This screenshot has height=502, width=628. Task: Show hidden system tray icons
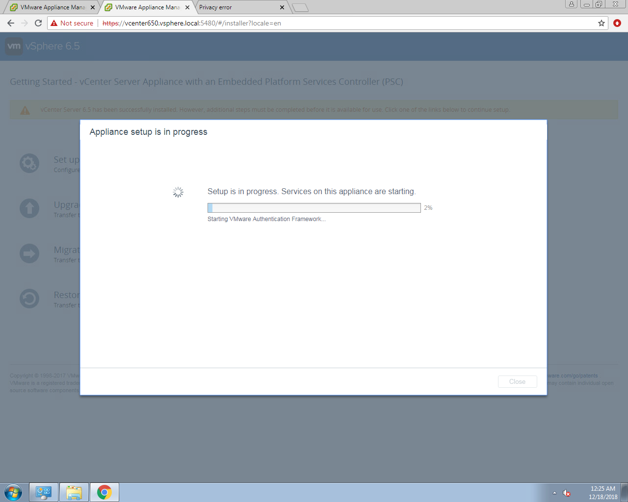pyautogui.click(x=554, y=493)
